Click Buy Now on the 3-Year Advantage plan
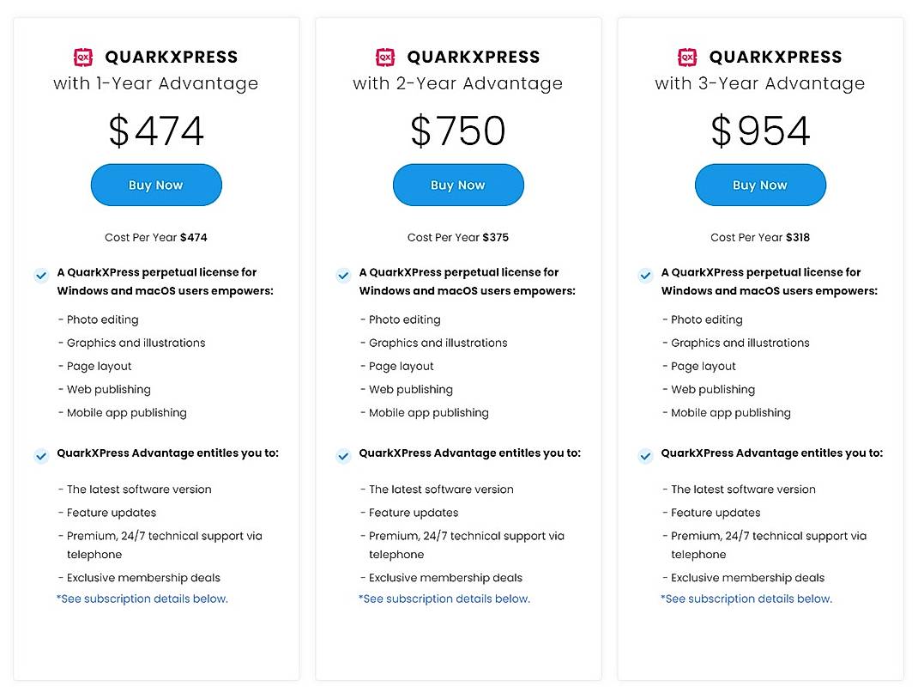Viewport: 918px width, 687px height. point(760,185)
